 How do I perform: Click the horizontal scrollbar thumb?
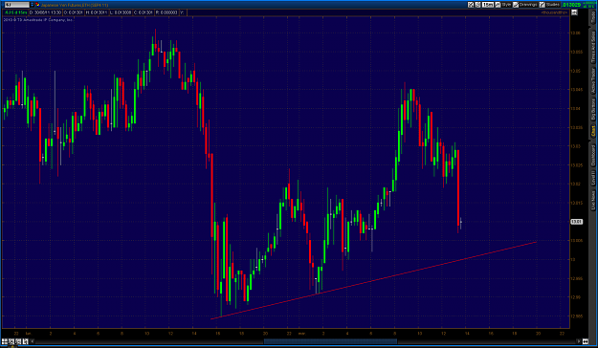pyautogui.click(x=330, y=341)
